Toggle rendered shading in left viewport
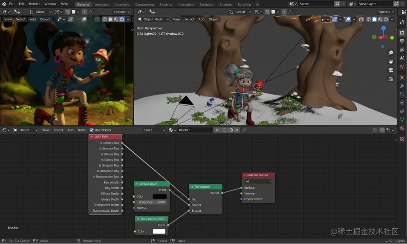407x244 pixels. pos(122,20)
